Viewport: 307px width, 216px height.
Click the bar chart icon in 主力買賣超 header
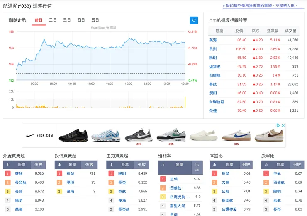pyautogui.click(x=111, y=165)
